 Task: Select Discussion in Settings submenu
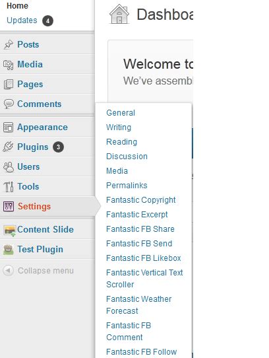point(127,157)
